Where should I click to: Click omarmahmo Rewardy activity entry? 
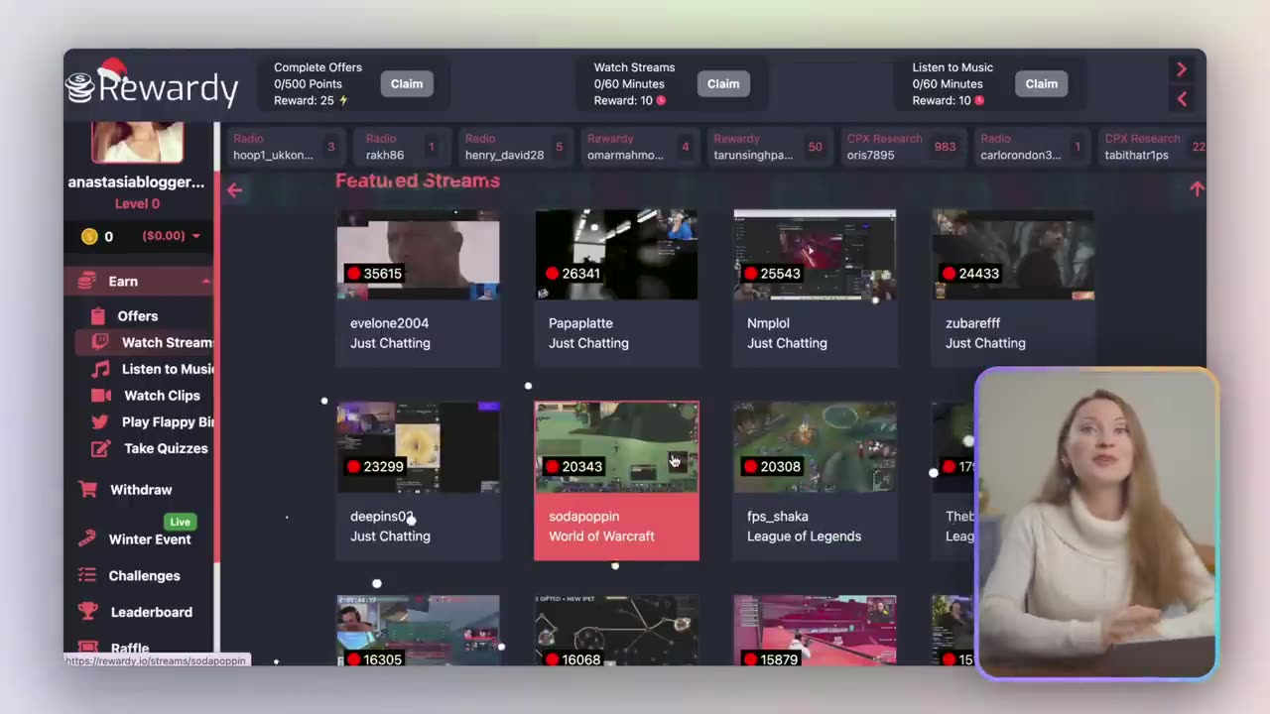638,147
